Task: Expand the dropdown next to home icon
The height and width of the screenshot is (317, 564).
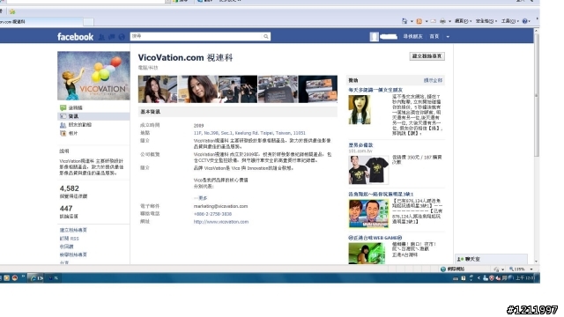Action: point(412,21)
